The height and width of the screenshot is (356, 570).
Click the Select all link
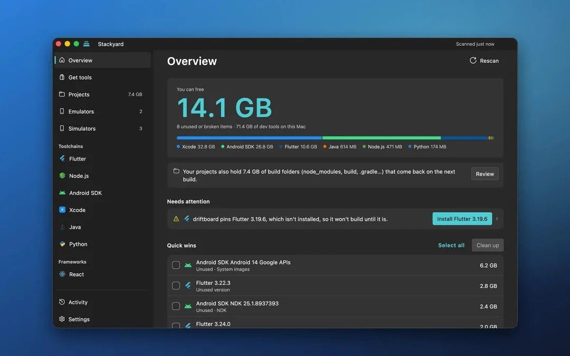point(451,245)
